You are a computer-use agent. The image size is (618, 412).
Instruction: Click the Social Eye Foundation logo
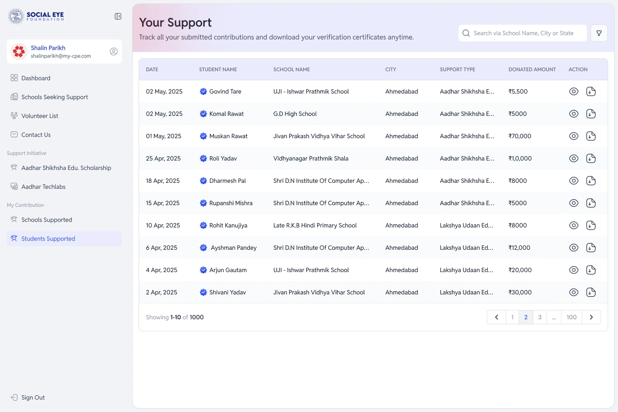tap(36, 16)
